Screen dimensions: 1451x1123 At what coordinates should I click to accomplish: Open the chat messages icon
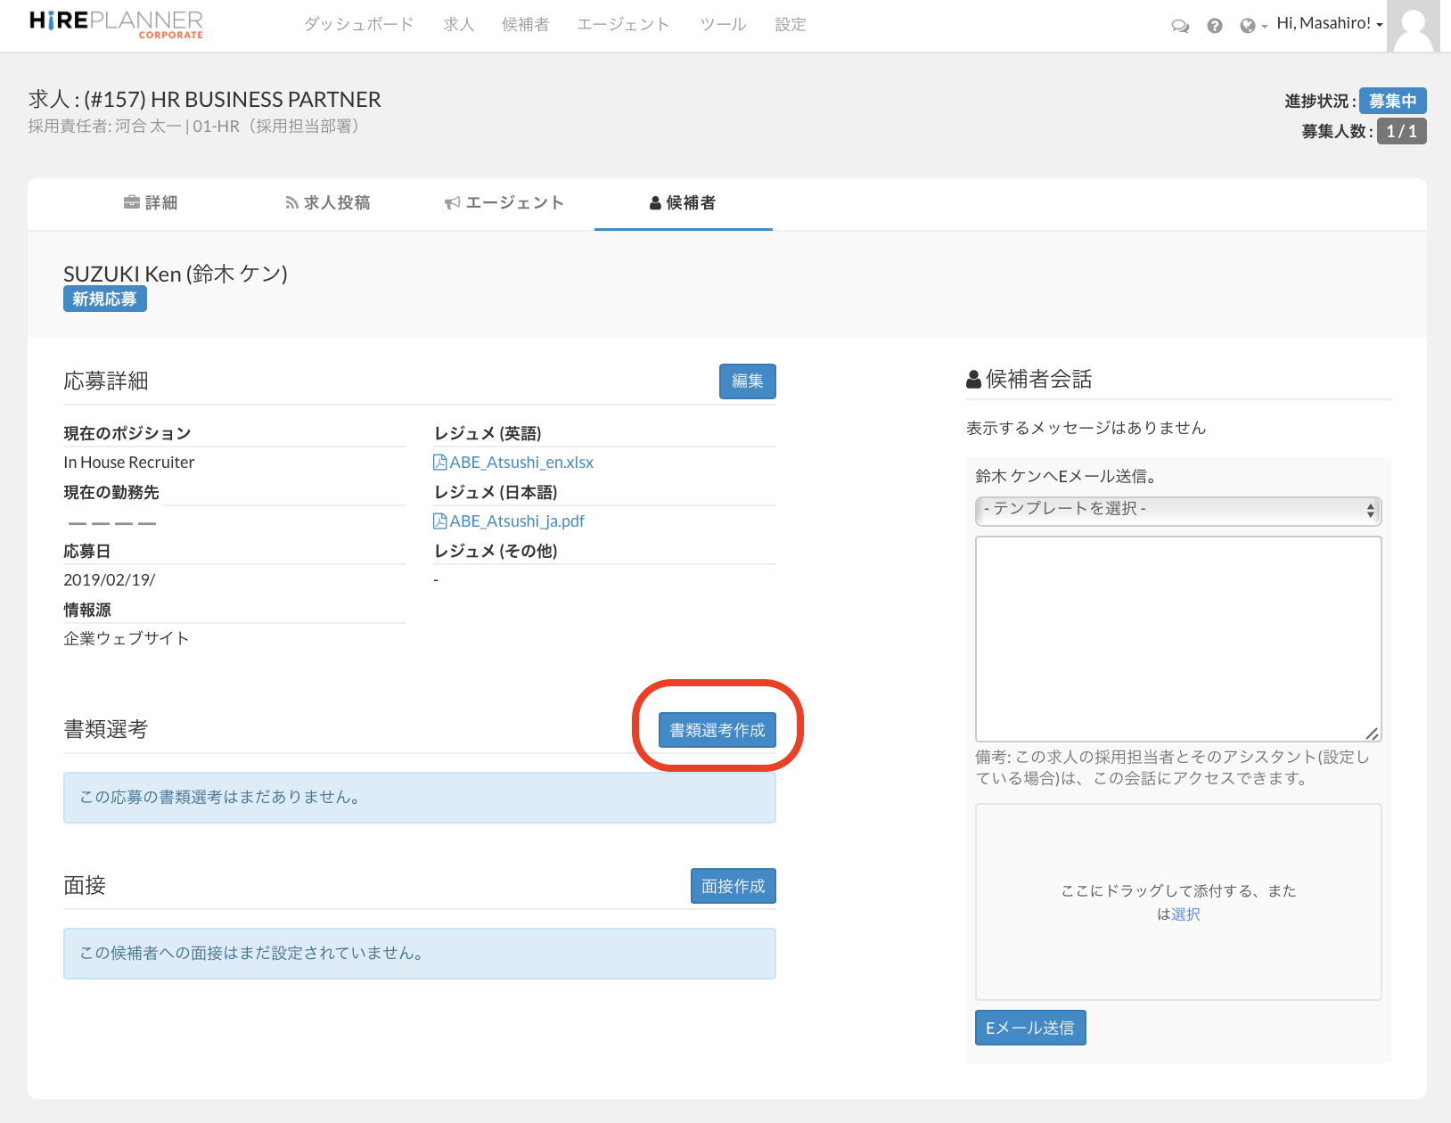pos(1180,26)
